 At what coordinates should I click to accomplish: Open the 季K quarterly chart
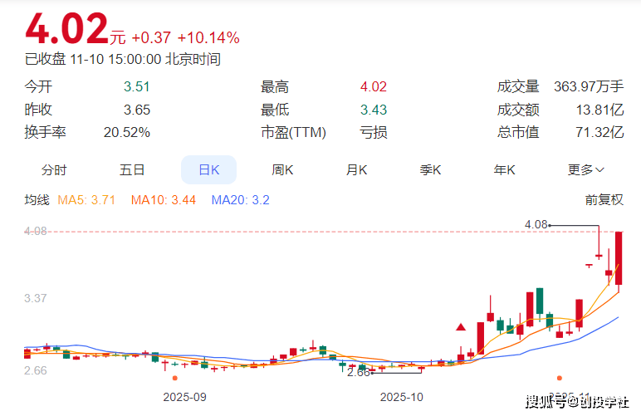point(430,170)
